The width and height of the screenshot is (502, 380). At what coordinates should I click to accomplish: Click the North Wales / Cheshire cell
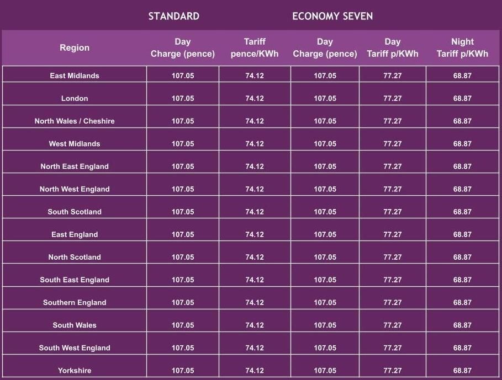point(75,121)
